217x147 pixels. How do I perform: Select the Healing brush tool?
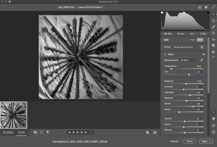(213, 27)
